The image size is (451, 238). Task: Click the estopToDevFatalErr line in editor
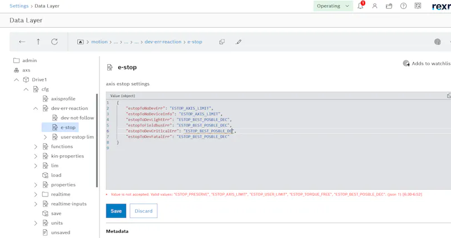[x=179, y=137]
